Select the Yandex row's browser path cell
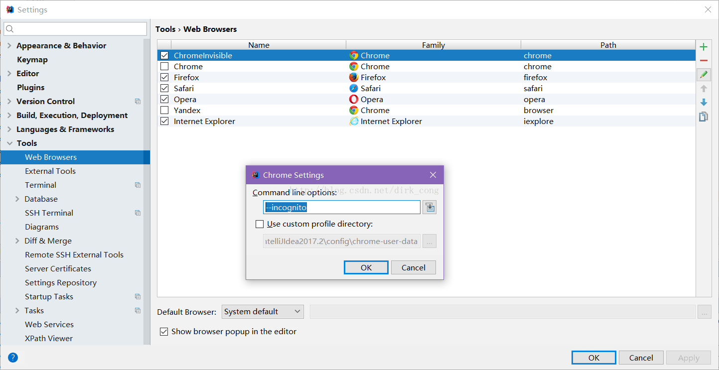The height and width of the screenshot is (370, 719). [608, 110]
